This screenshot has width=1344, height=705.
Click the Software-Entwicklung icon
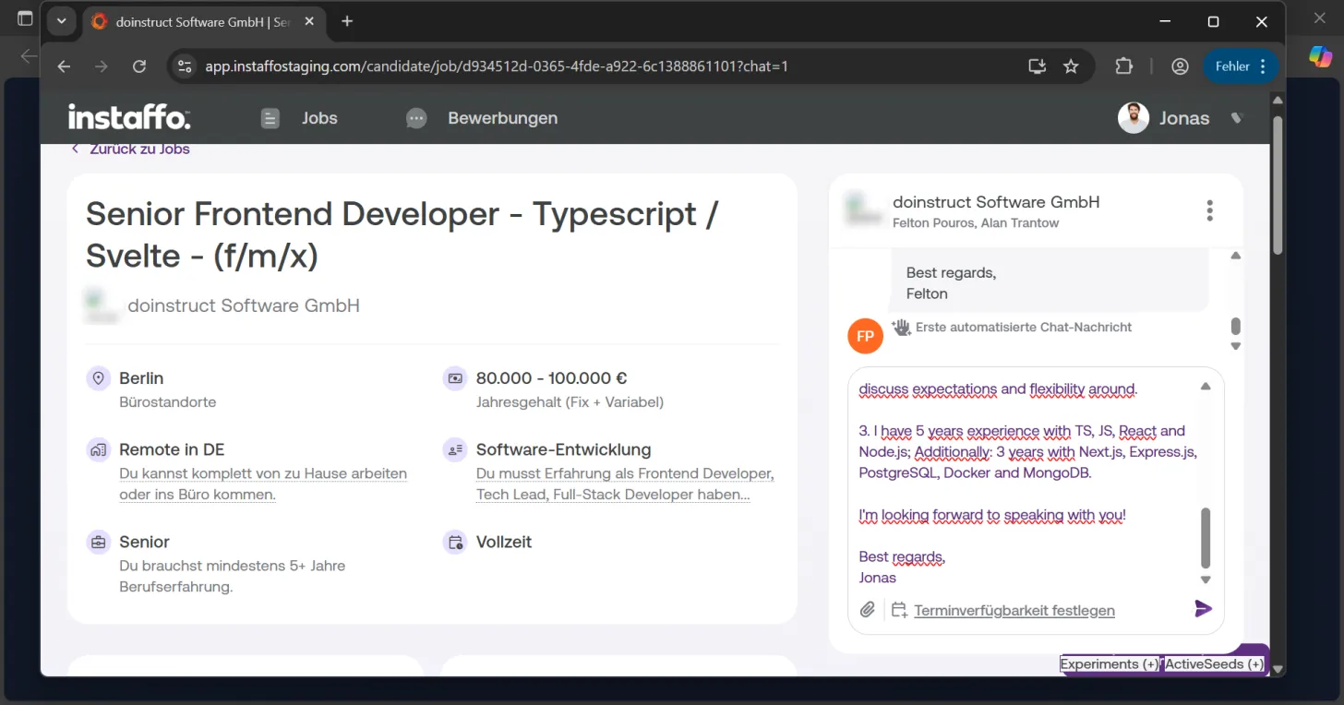pyautogui.click(x=455, y=450)
